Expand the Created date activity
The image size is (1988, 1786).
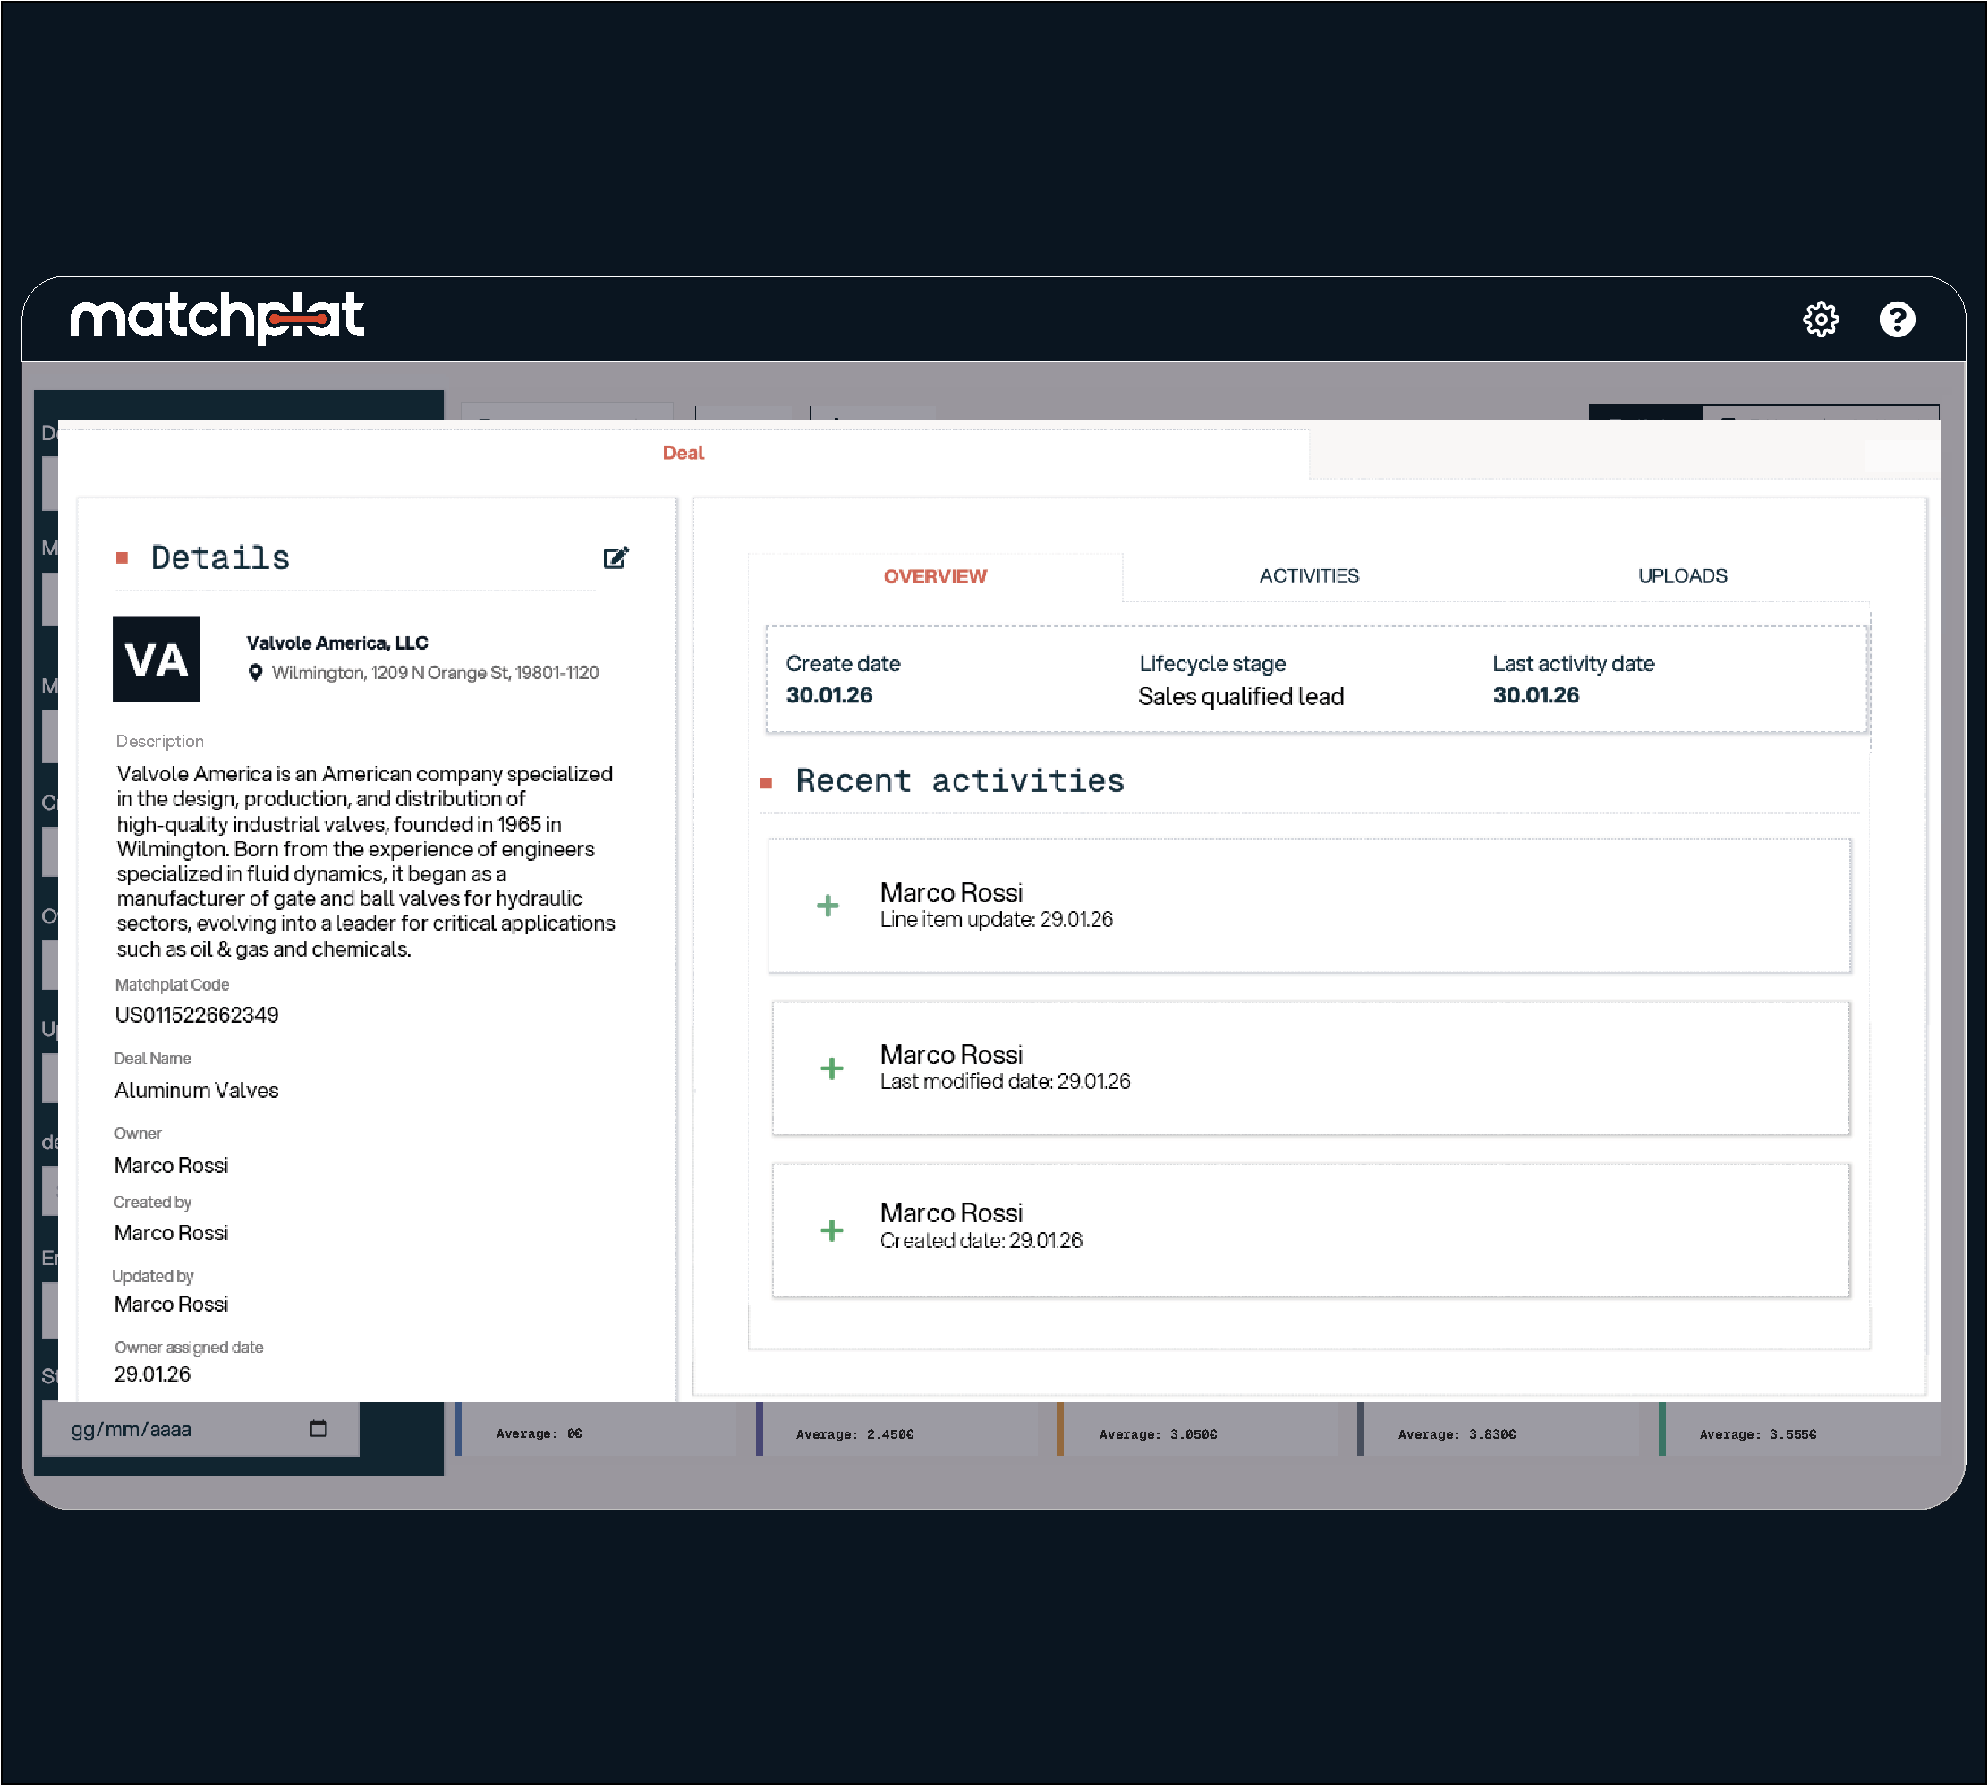[831, 1229]
